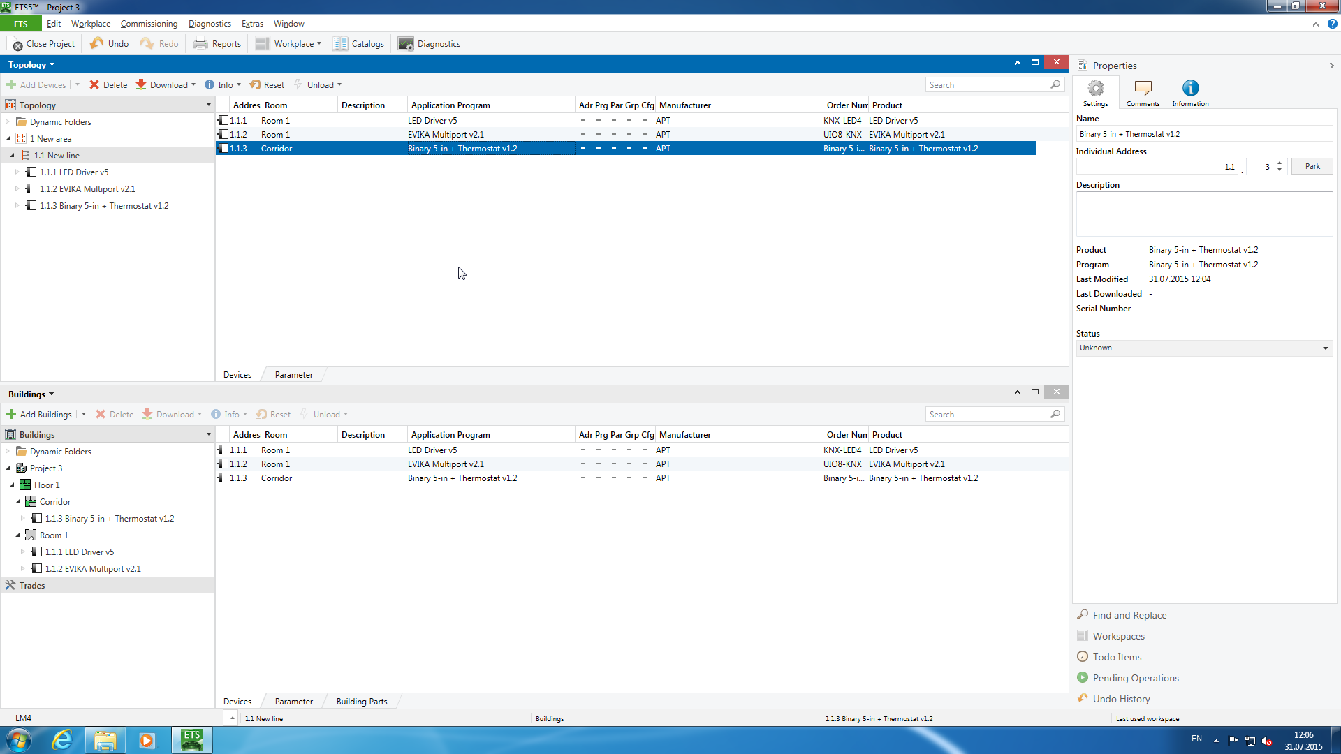Open the Information tab in Properties
1341x754 pixels.
[1190, 92]
